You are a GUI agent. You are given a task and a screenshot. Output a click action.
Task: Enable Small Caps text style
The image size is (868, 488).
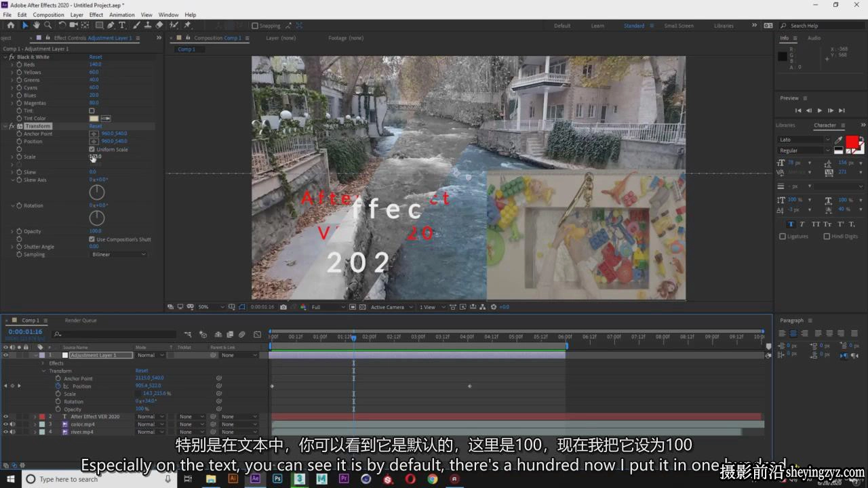pyautogui.click(x=829, y=224)
